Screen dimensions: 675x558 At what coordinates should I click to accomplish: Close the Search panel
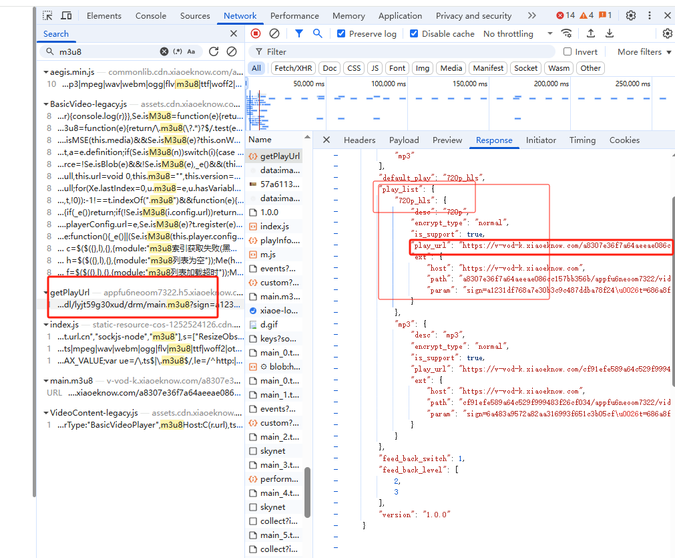[x=233, y=33]
